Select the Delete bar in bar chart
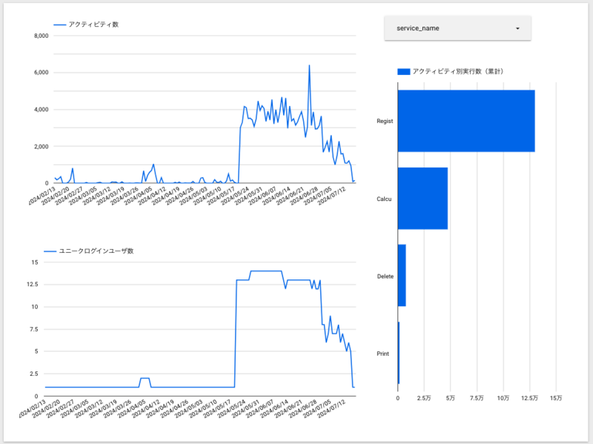 point(402,275)
